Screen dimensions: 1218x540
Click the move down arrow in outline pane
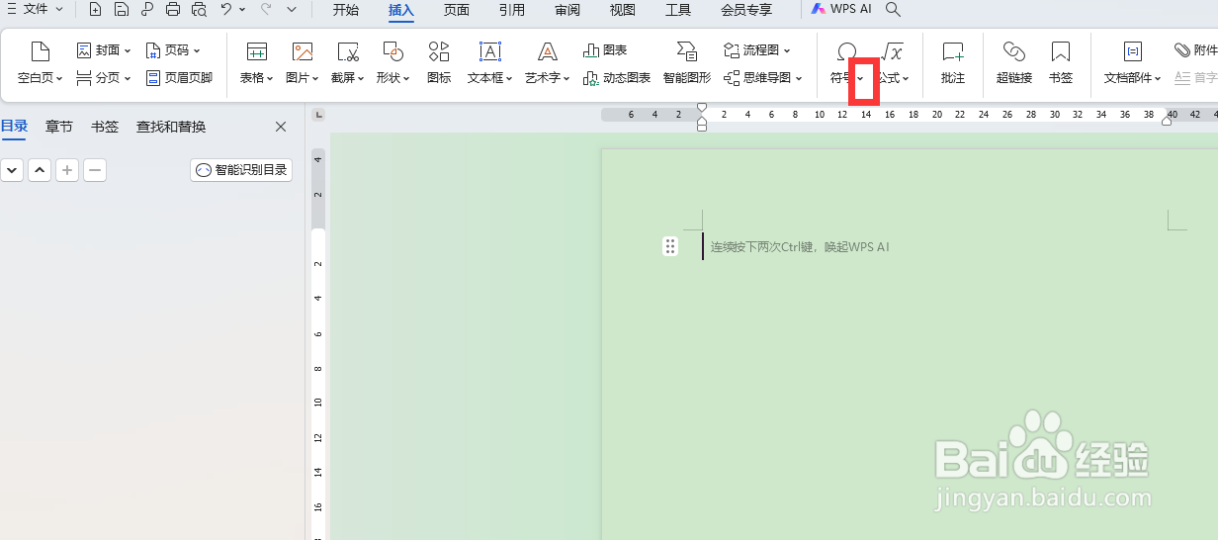tap(12, 170)
